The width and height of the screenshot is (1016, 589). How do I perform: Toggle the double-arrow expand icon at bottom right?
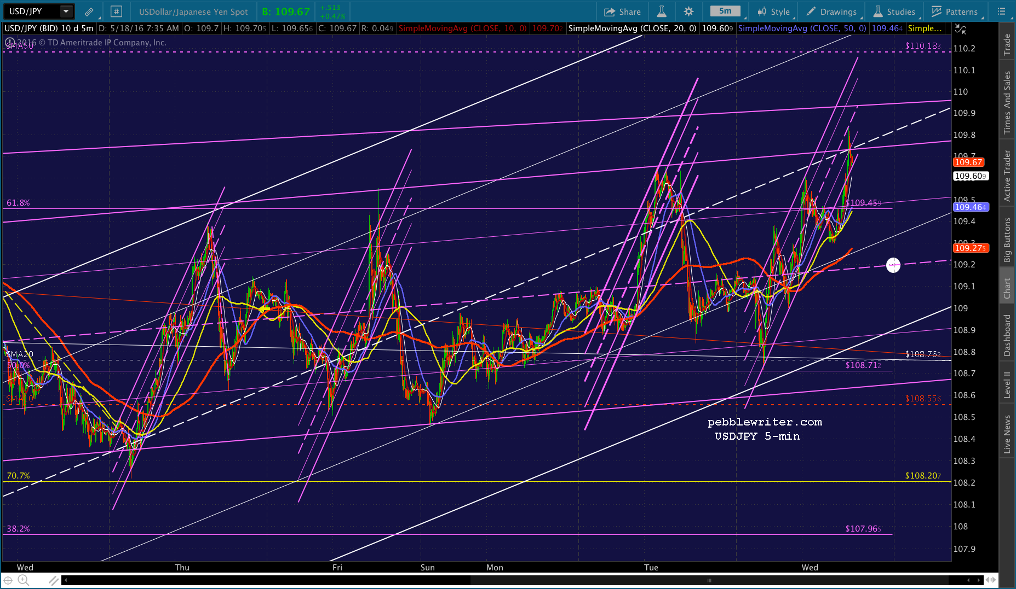tap(990, 580)
